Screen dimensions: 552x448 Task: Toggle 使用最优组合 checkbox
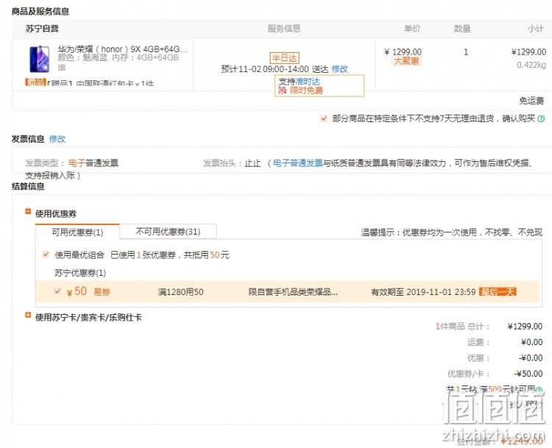point(46,255)
